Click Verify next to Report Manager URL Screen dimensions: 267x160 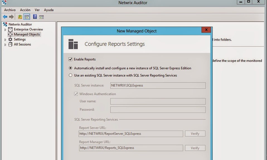pos(195,148)
